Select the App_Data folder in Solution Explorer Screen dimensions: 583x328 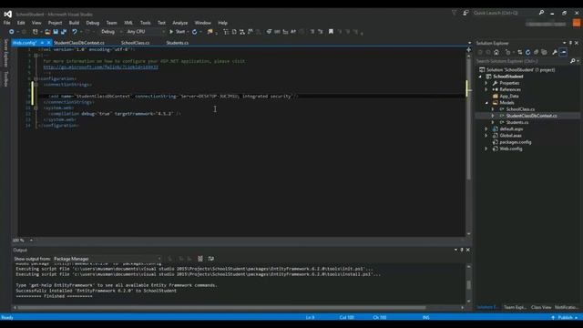tap(509, 97)
